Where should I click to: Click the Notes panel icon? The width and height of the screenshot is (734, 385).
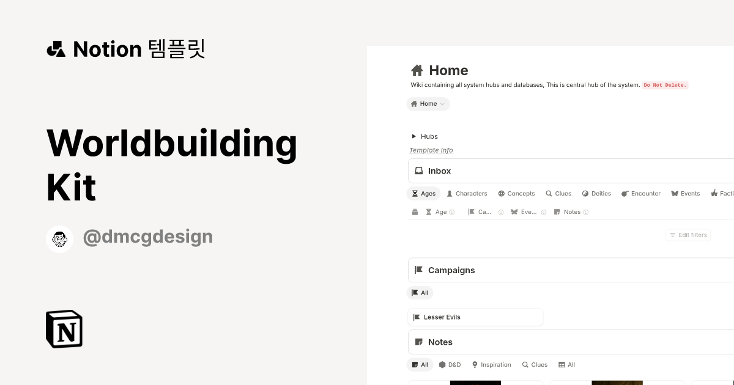click(x=419, y=342)
